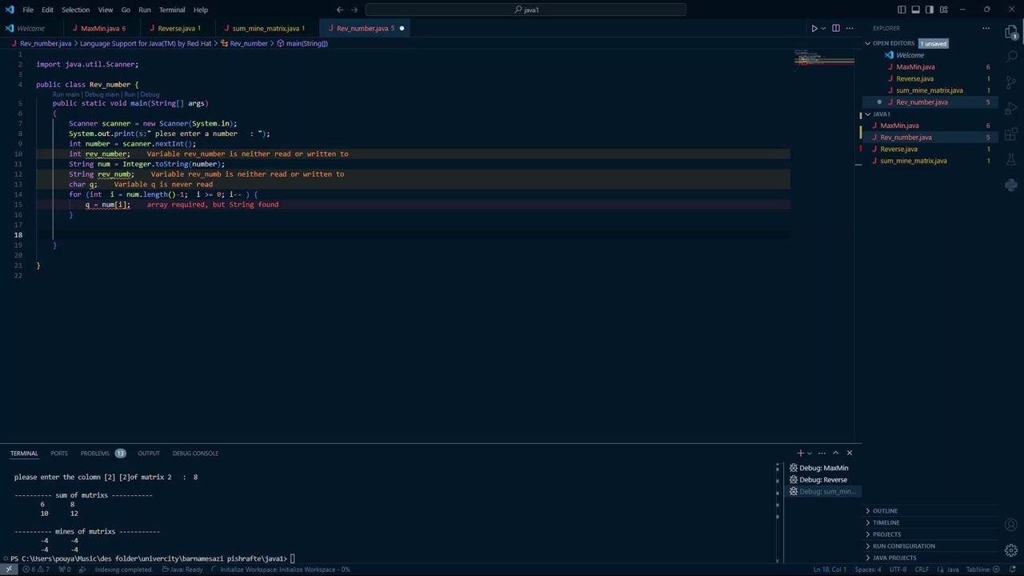Viewport: 1024px width, 576px height.
Task: Open the Run and Debug view
Action: click(x=1011, y=108)
